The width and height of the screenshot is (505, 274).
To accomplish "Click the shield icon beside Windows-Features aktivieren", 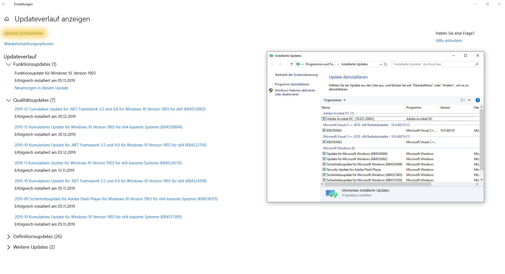I will pyautogui.click(x=271, y=90).
